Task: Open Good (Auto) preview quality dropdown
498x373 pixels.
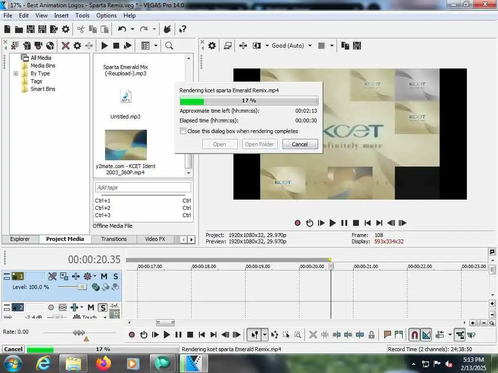Action: coord(310,46)
